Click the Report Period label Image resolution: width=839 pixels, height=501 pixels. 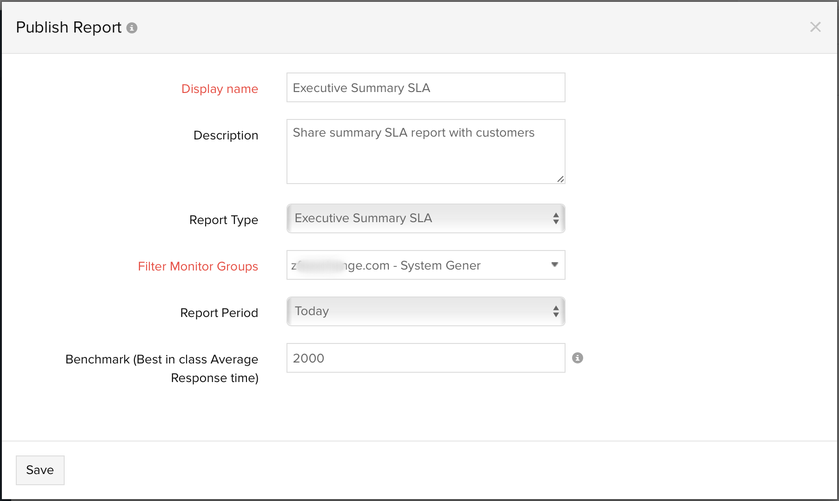(219, 313)
